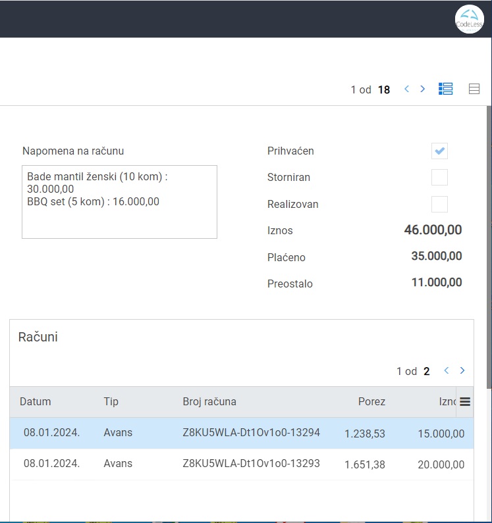
Task: Click the 1.651,38 tax cell
Action: pyautogui.click(x=365, y=464)
